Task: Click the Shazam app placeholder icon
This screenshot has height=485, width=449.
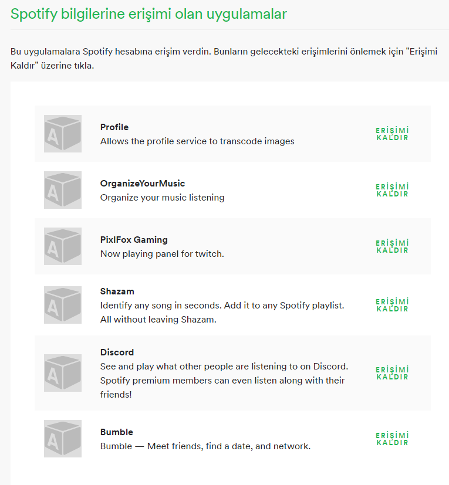Action: click(x=63, y=305)
